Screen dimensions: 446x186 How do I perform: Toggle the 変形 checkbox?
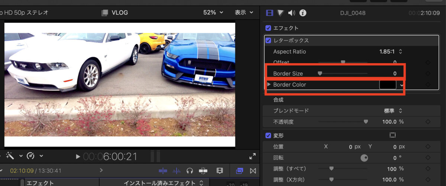[x=268, y=135]
